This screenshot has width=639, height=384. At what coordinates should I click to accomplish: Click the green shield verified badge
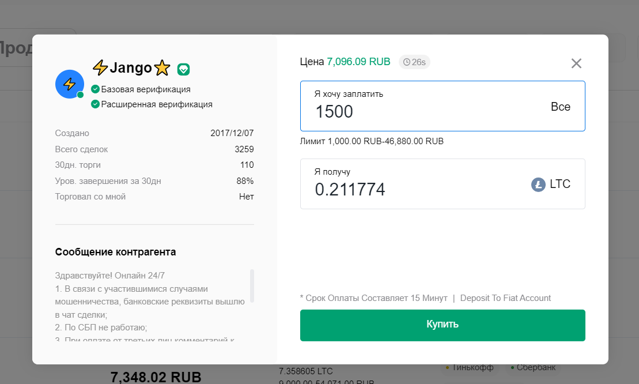pos(183,69)
